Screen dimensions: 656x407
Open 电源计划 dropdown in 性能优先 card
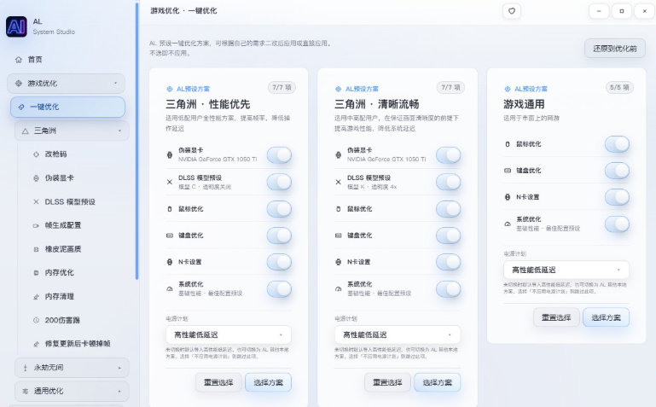(x=229, y=334)
